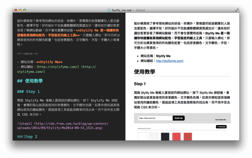Viewport: 252px width, 158px height.
Task: Open the Edited status next to title
Action: pyautogui.click(x=141, y=10)
